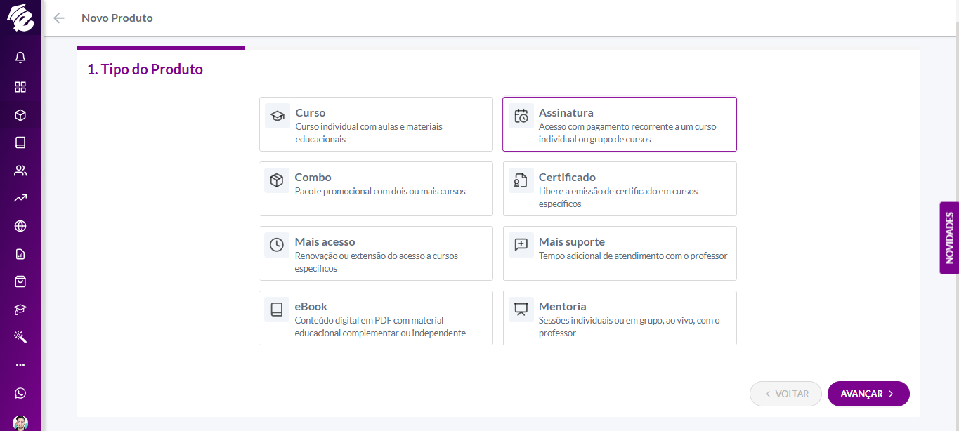Pick the eBook product type card

click(x=376, y=318)
